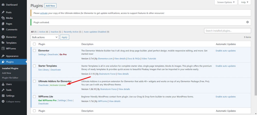
Task: Click the Comments speech bubble icon
Action: [x=3, y=30]
